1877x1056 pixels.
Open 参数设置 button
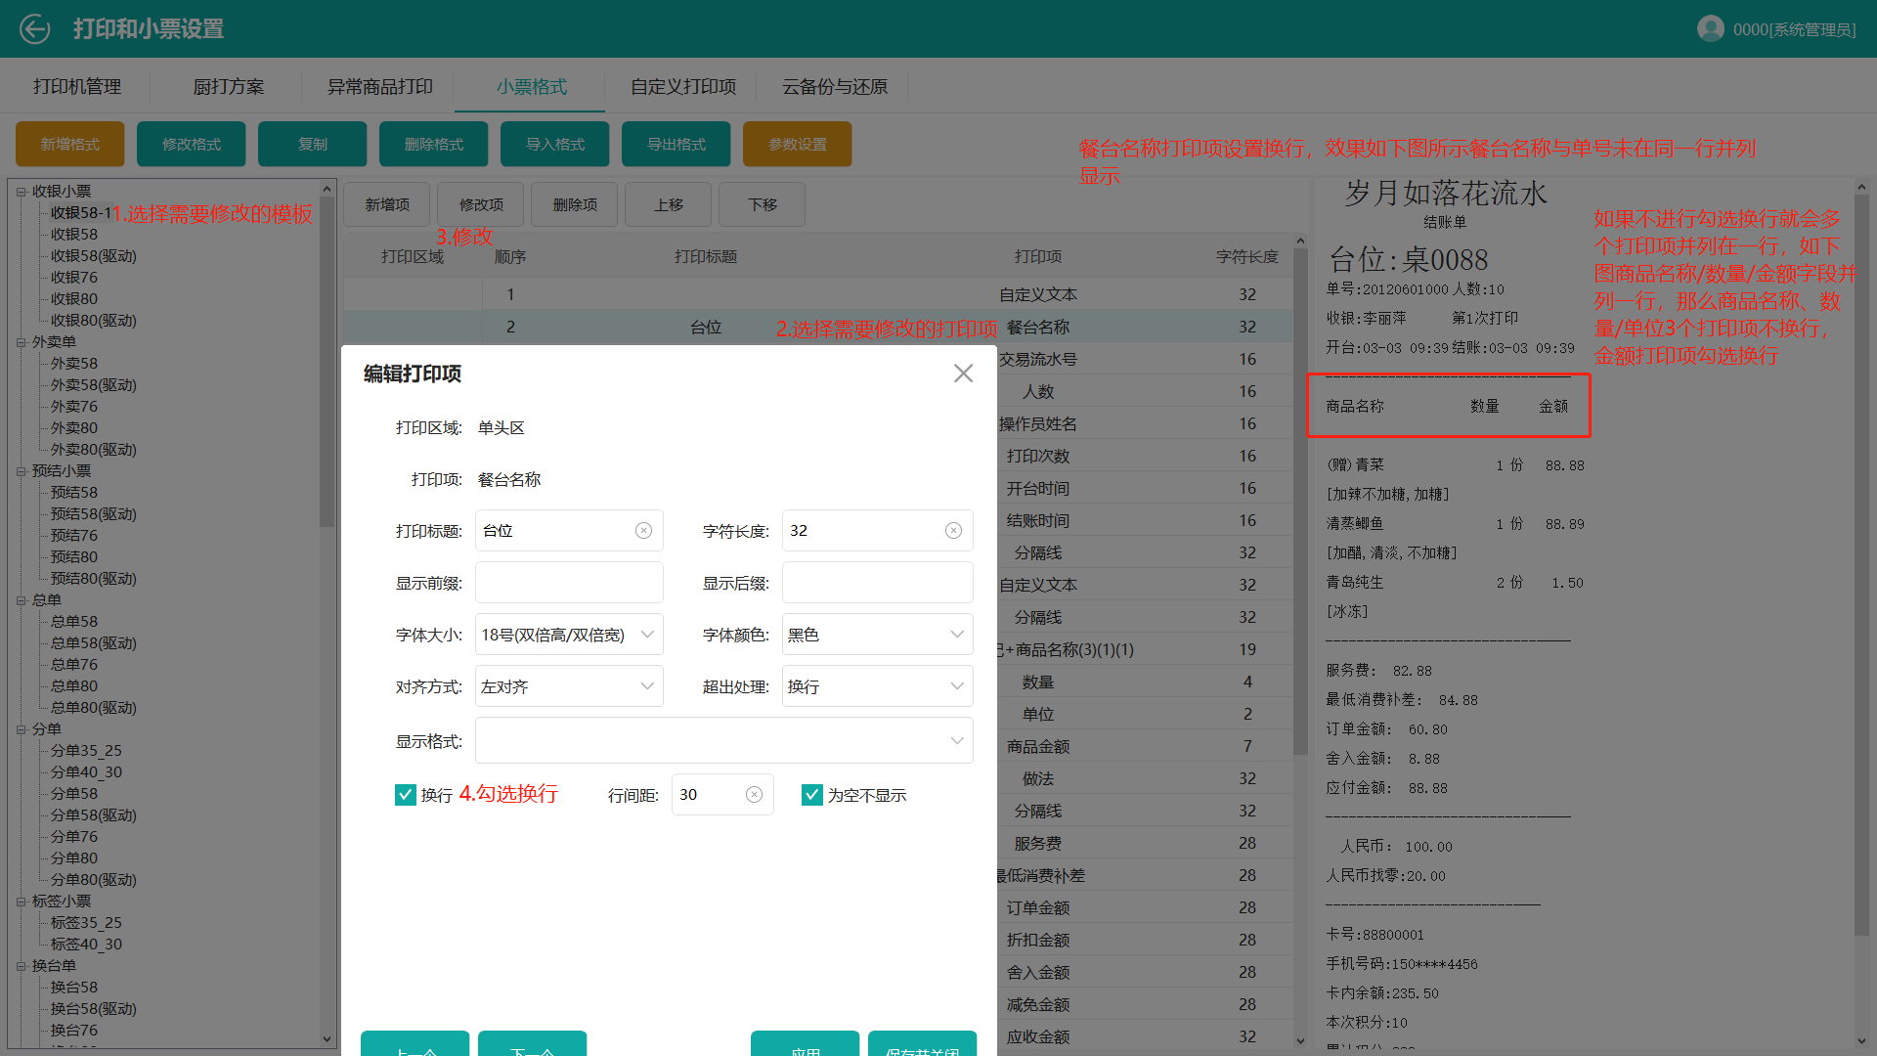click(x=798, y=144)
